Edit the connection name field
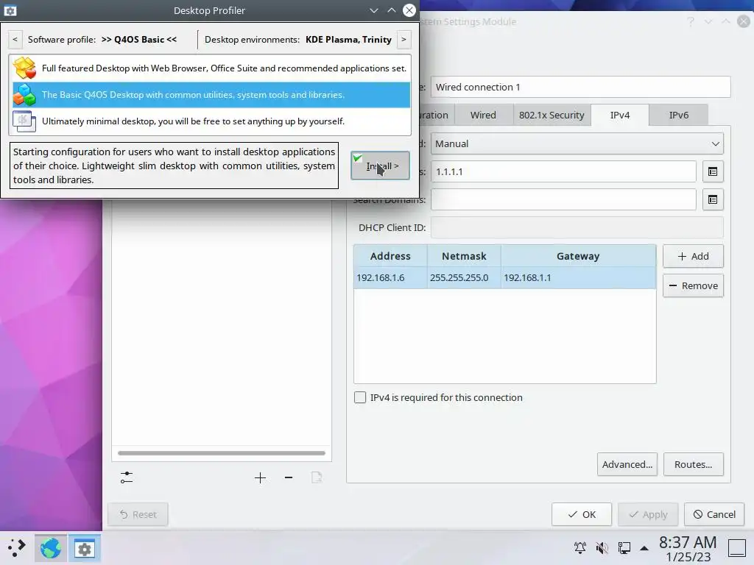 pyautogui.click(x=580, y=87)
